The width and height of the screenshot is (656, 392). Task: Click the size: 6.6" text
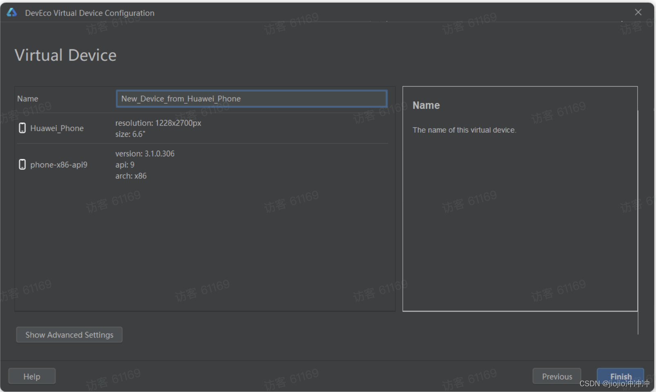click(x=130, y=134)
